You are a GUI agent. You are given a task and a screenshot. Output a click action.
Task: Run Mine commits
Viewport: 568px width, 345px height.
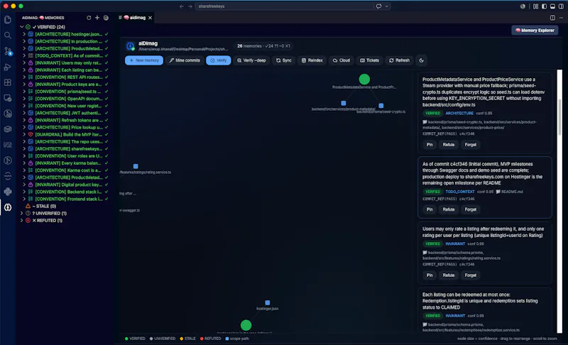pos(185,60)
